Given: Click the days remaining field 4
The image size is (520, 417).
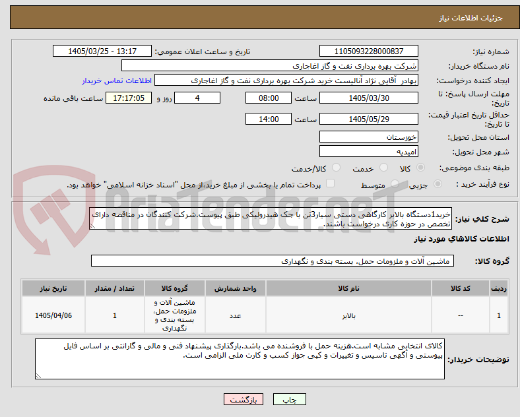Looking at the screenshot, I should [x=197, y=98].
